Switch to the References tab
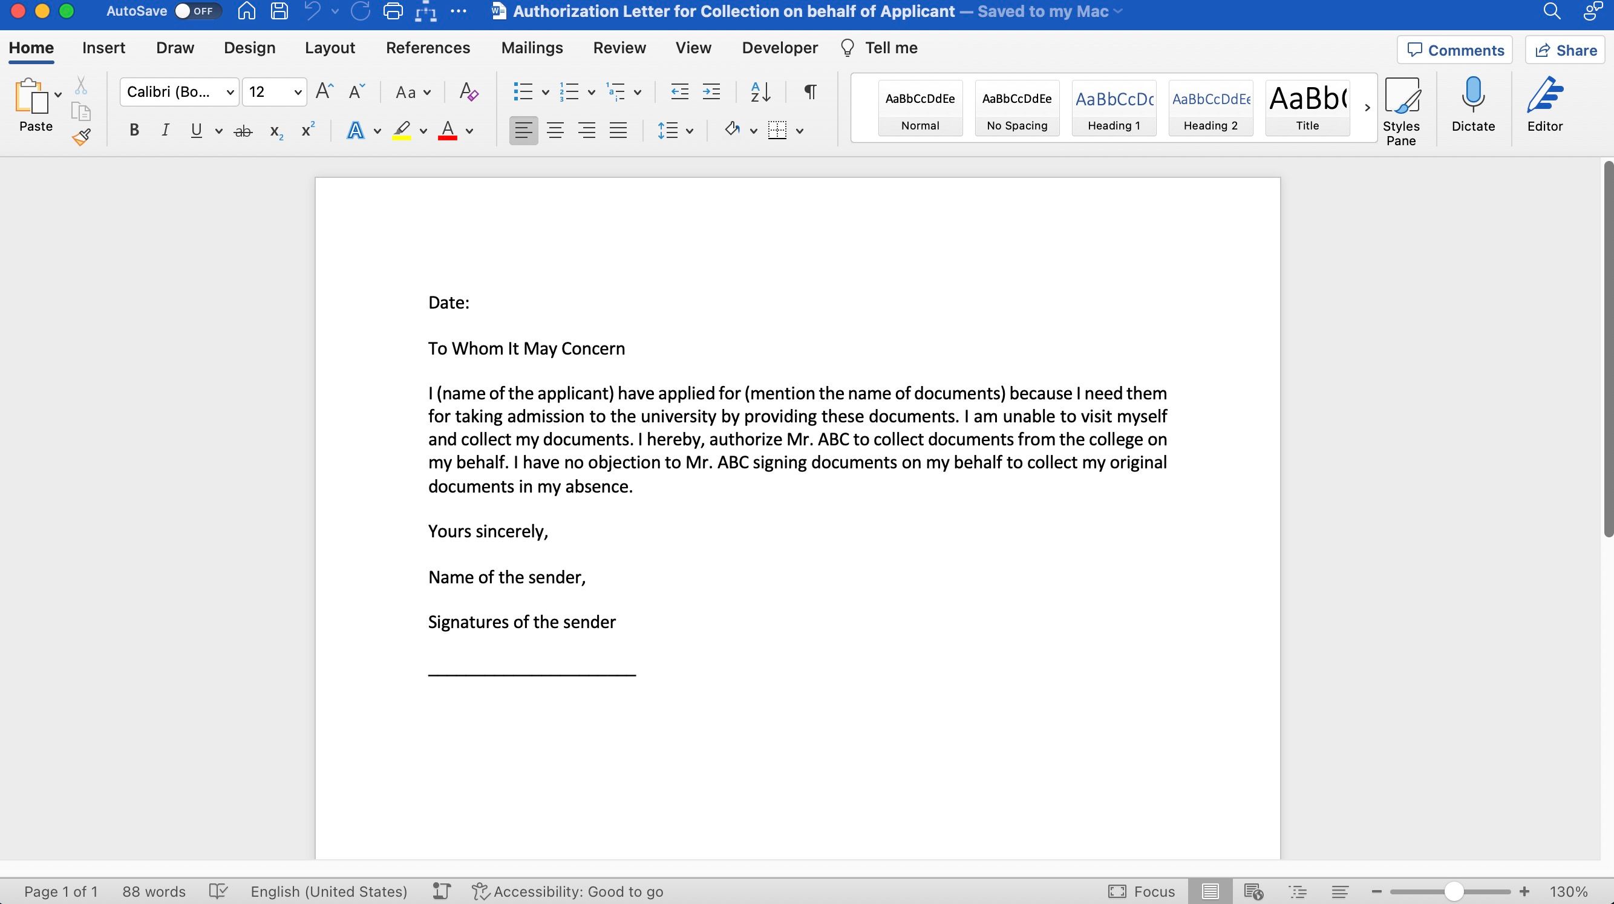1614x904 pixels. point(427,48)
